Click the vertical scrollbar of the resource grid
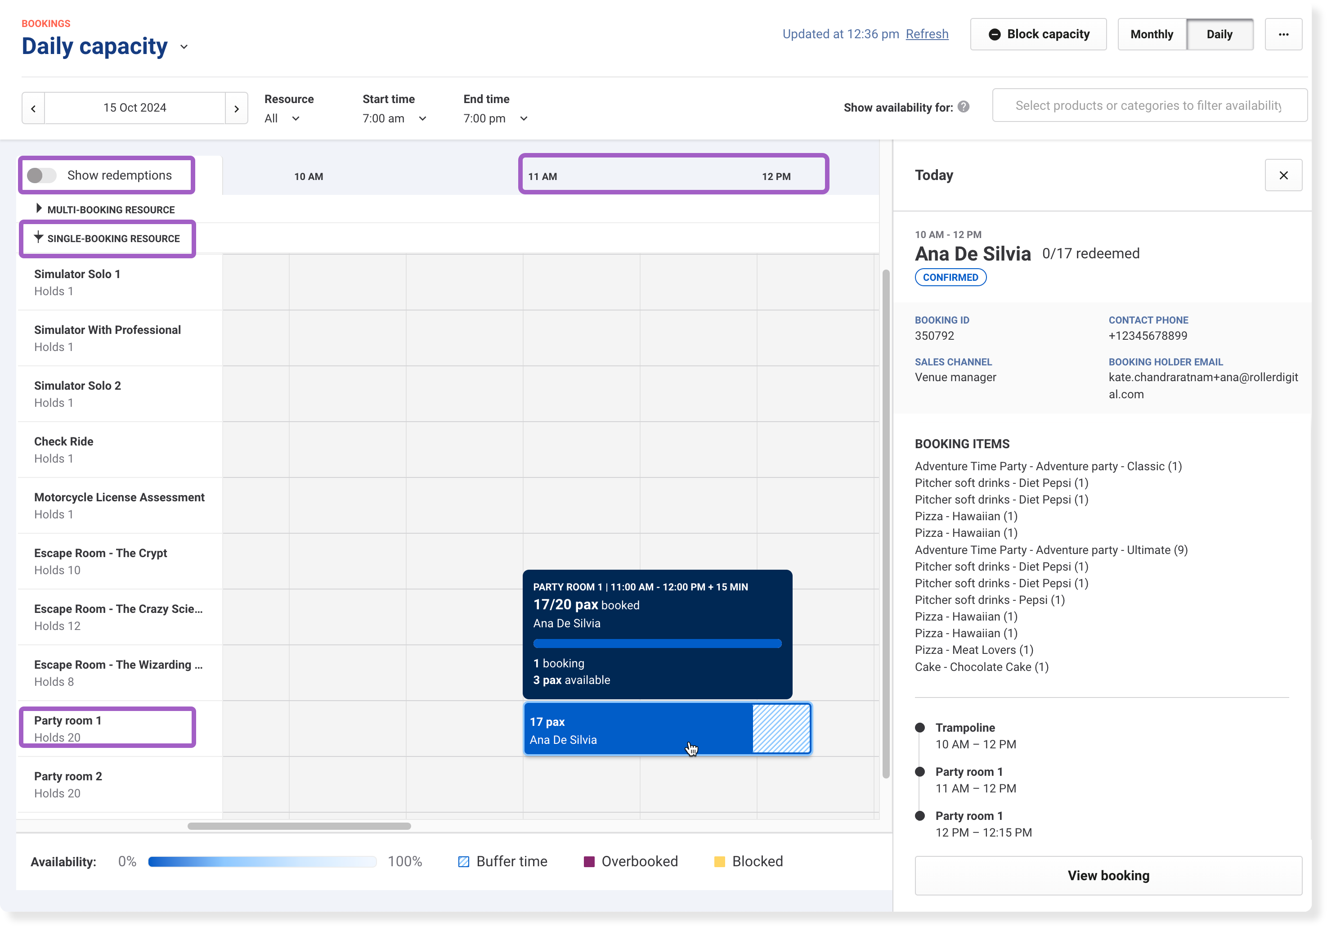Image resolution: width=1327 pixels, height=927 pixels. pyautogui.click(x=885, y=524)
